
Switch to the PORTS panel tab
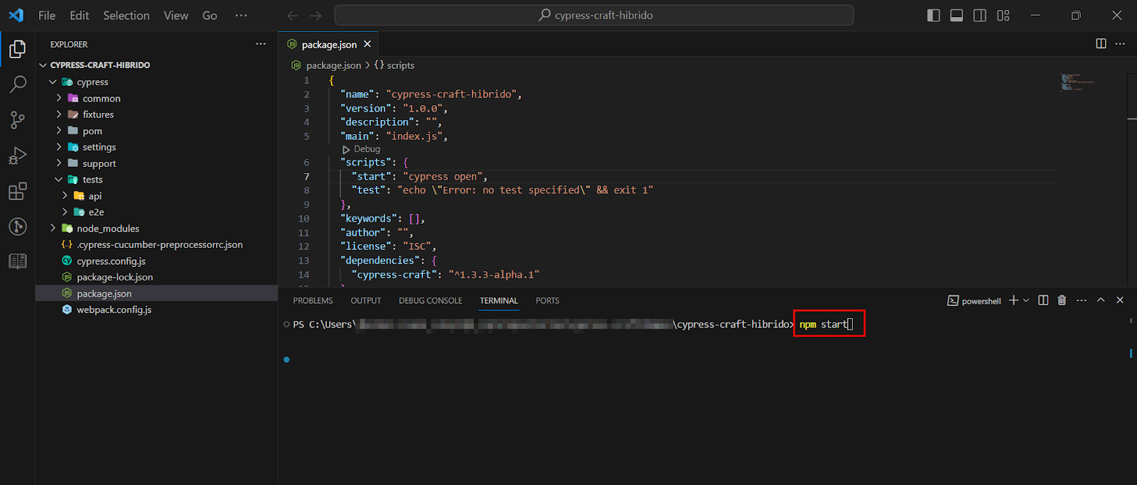(x=547, y=301)
